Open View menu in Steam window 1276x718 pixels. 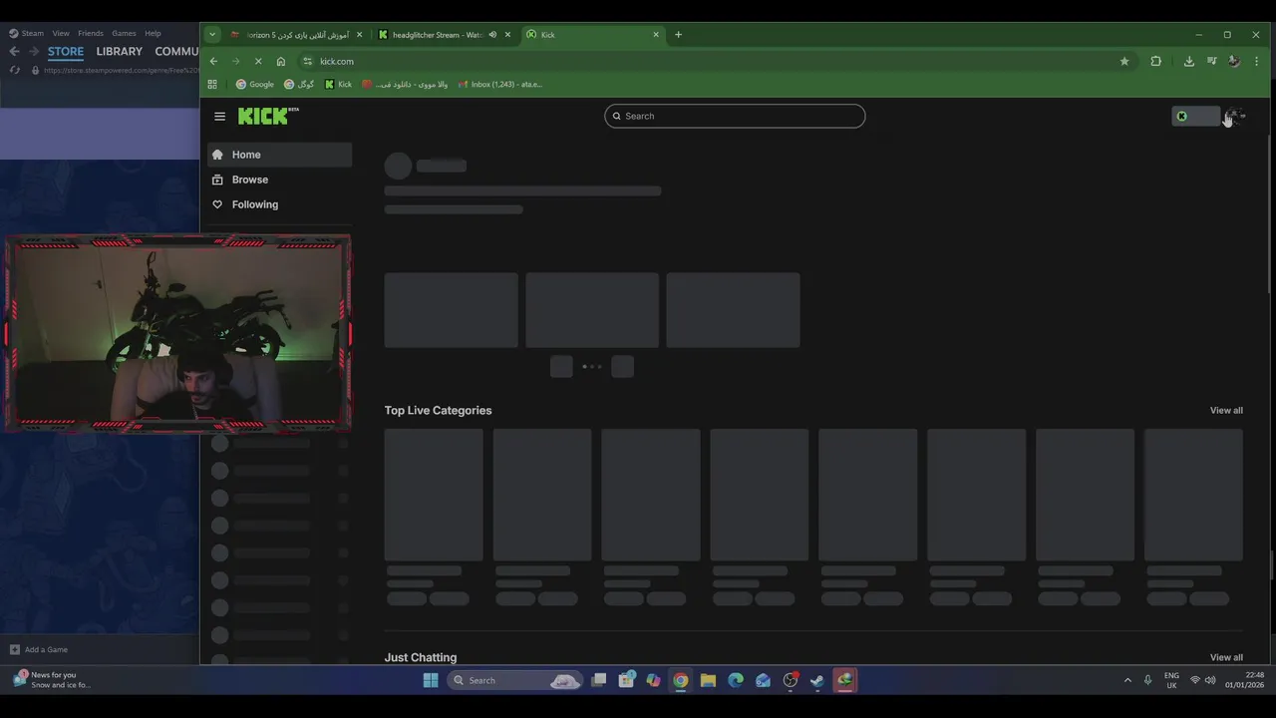point(61,33)
